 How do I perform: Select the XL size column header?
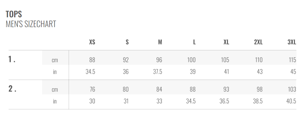226,42
